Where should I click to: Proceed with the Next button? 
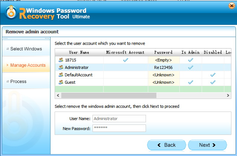[207, 145]
